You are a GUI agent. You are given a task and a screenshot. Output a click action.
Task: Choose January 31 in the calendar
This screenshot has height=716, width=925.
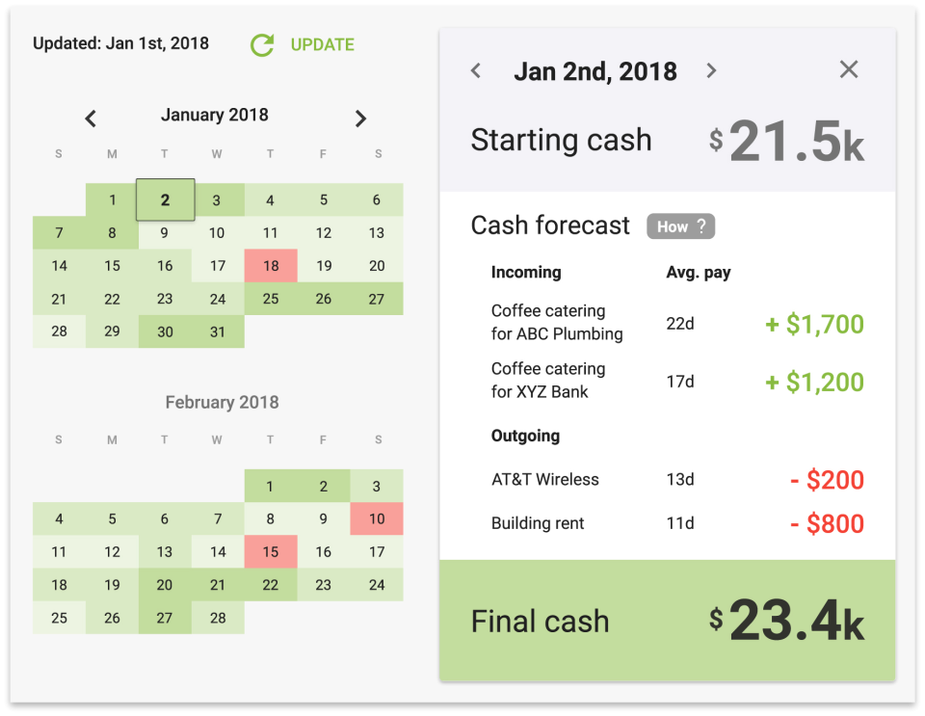(218, 331)
